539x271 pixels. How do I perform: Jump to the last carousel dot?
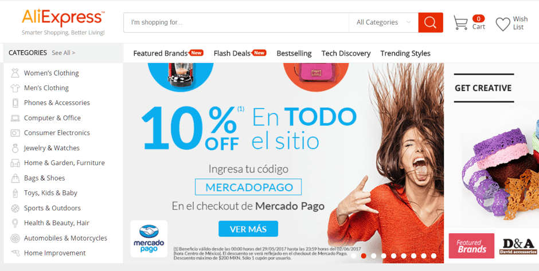tap(433, 256)
